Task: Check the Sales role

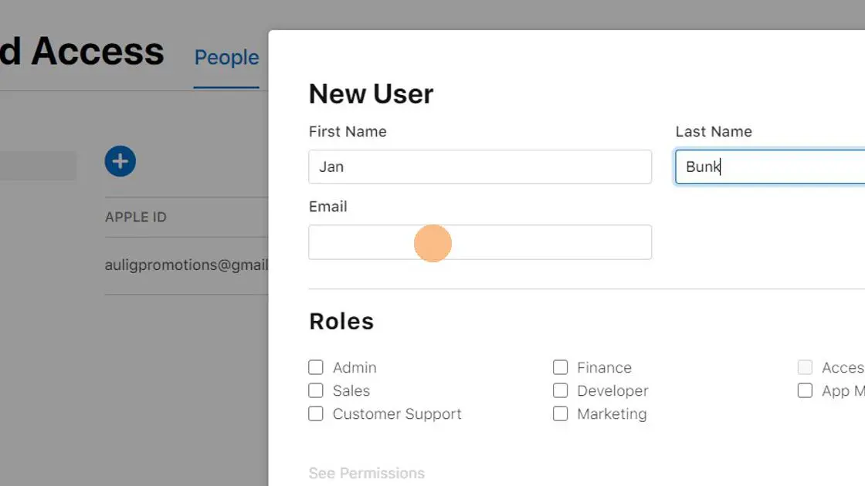Action: [x=315, y=390]
